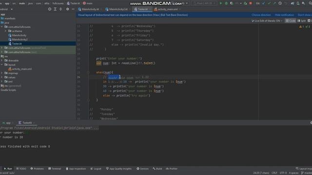Expand the values folder
The image size is (312, 175).
(2, 77)
